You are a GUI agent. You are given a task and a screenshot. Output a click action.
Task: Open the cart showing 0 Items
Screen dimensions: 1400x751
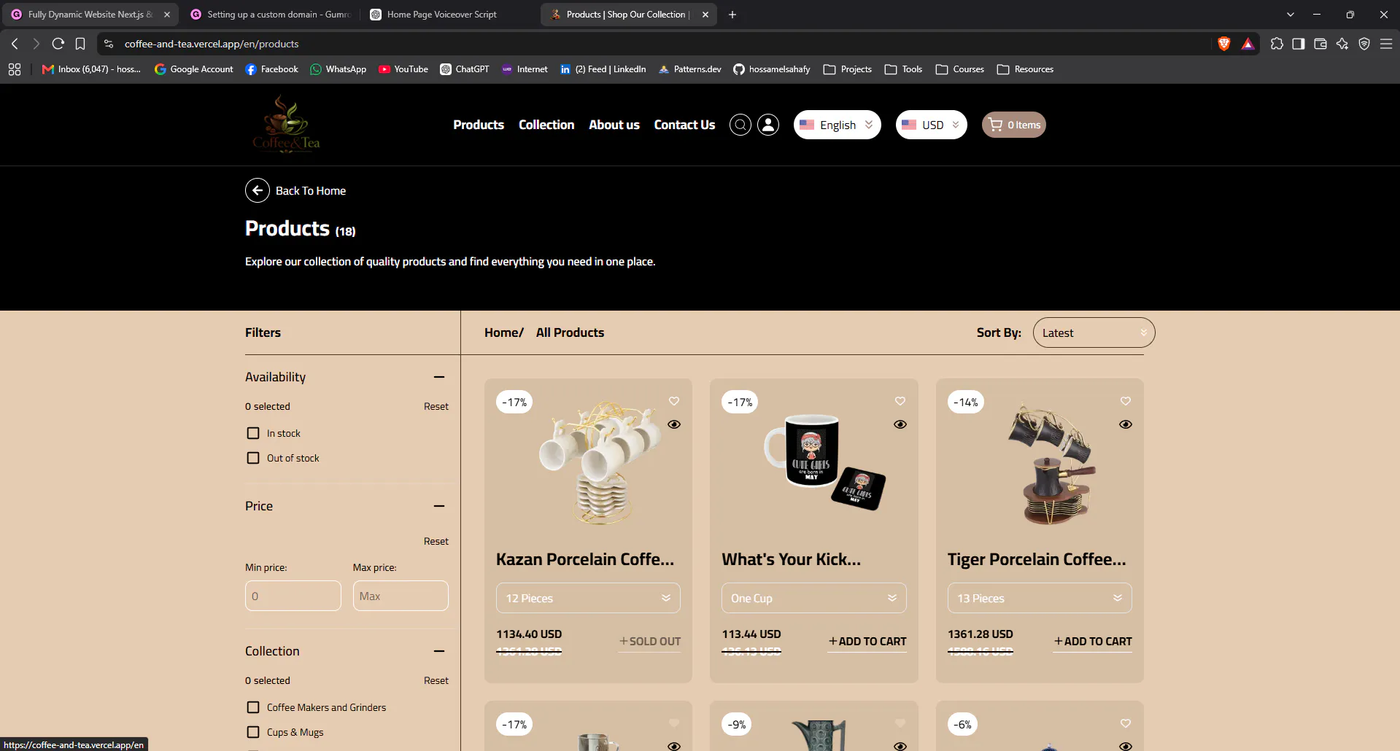1014,125
